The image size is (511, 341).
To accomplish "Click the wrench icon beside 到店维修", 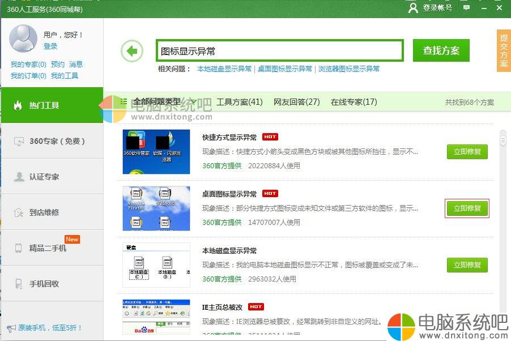I will tap(19, 212).
